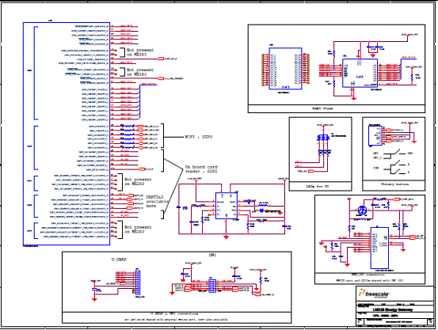This screenshot has height=330, width=438.
Task: Click the NAND Flash section caption
Action: [322, 108]
